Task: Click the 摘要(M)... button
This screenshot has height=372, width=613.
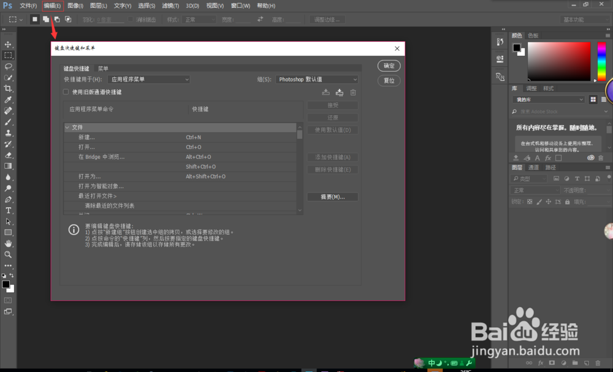Action: tap(333, 197)
